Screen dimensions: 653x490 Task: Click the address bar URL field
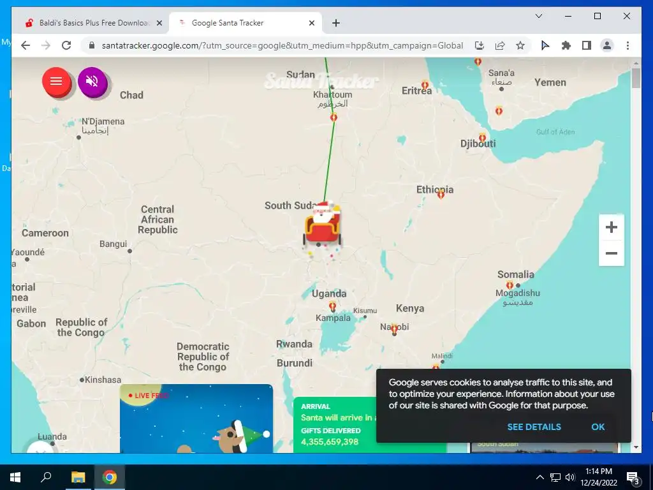(x=282, y=45)
